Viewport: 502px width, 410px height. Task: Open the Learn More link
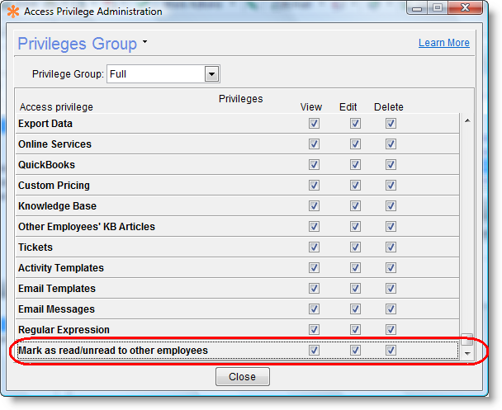click(443, 43)
